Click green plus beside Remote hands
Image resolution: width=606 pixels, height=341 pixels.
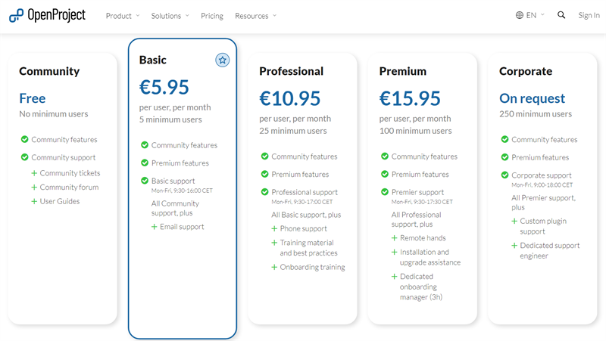(x=394, y=238)
